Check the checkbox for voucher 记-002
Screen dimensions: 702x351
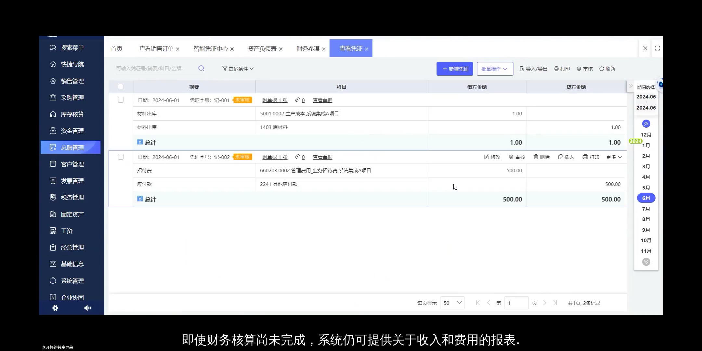[121, 157]
